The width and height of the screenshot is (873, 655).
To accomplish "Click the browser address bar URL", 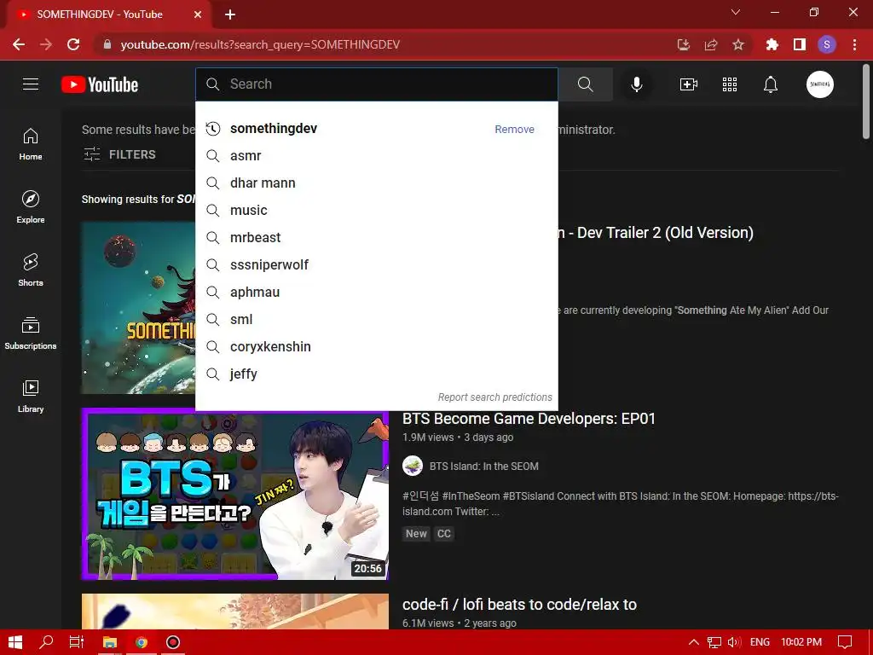I will click(260, 44).
